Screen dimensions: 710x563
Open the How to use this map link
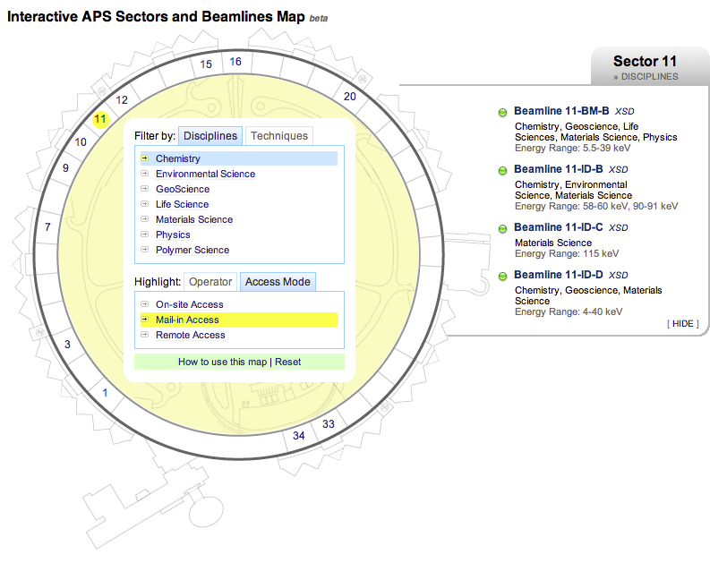(223, 362)
